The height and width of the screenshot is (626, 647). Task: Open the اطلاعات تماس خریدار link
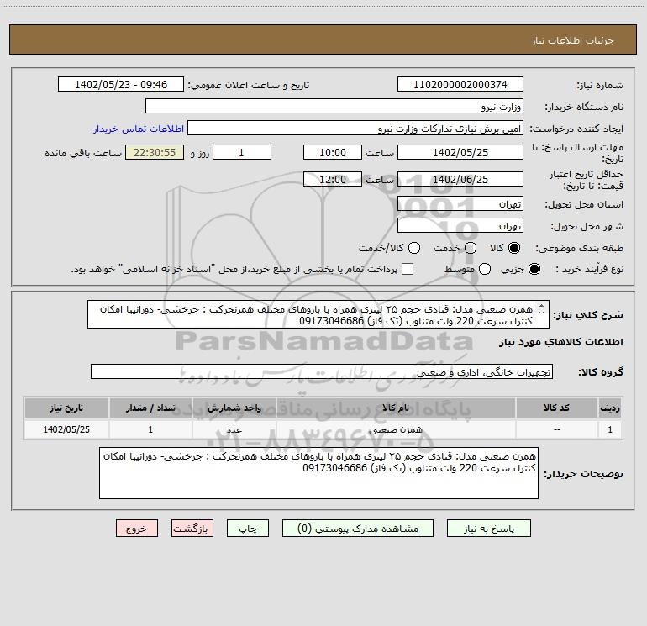pyautogui.click(x=139, y=129)
